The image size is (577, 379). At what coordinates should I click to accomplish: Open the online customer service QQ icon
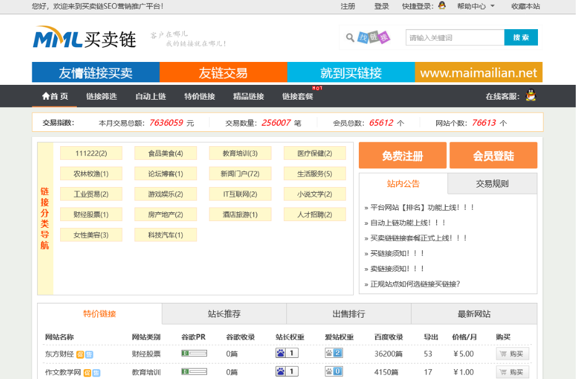click(x=531, y=95)
